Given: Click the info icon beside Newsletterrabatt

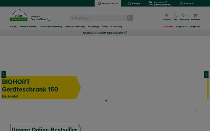Looking at the screenshot, I should point(126,33).
